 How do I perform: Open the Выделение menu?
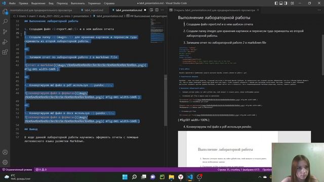point(38,4)
